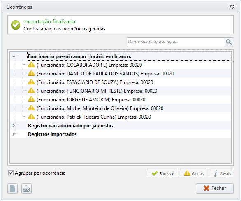Select the ESTAGIARIO DE SOUZA entry
Viewport: 241px width, 201px height.
[x=95, y=82]
